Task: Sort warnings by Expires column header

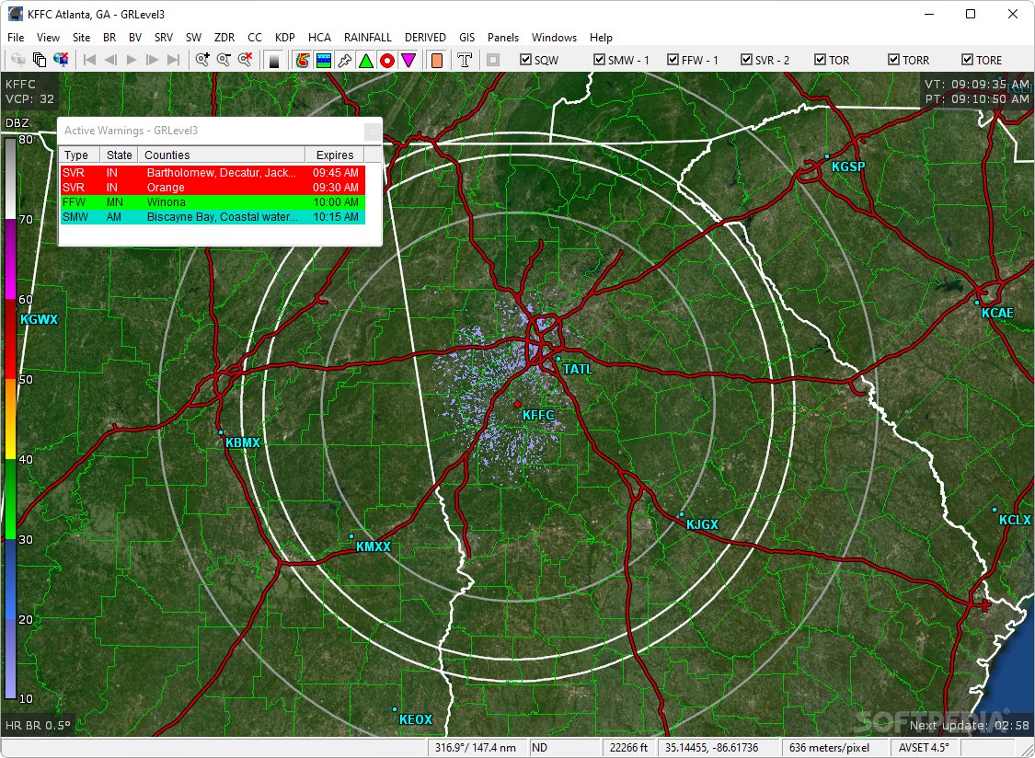Action: (x=335, y=155)
